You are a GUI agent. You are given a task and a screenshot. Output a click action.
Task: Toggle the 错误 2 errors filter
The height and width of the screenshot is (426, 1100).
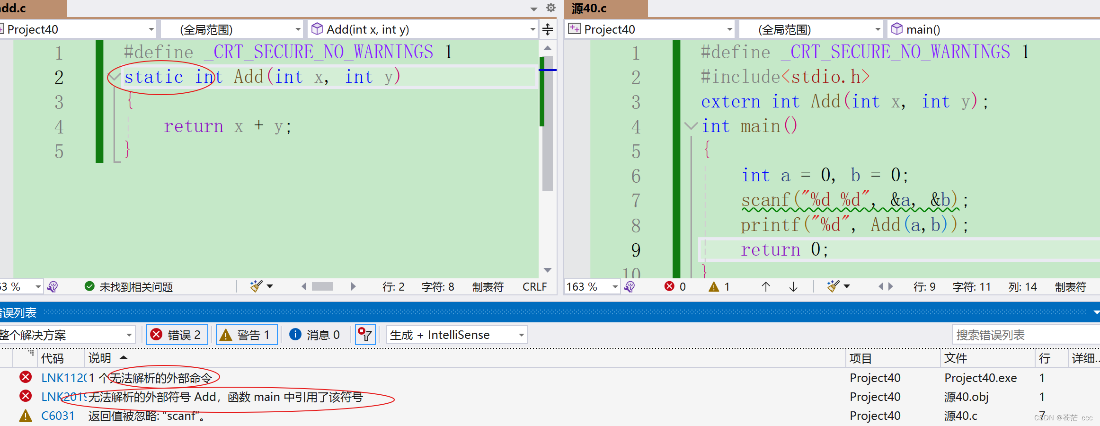pos(177,335)
